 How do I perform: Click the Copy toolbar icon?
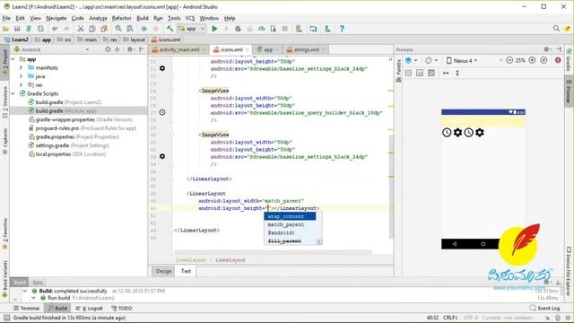click(92, 29)
